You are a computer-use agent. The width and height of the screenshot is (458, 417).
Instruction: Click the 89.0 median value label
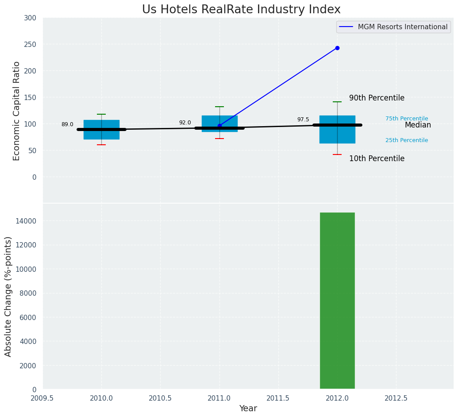67,124
